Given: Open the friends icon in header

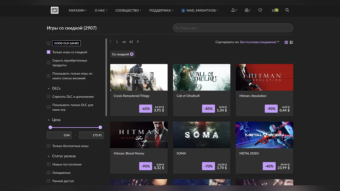Looking at the screenshot, I should coord(247,10).
